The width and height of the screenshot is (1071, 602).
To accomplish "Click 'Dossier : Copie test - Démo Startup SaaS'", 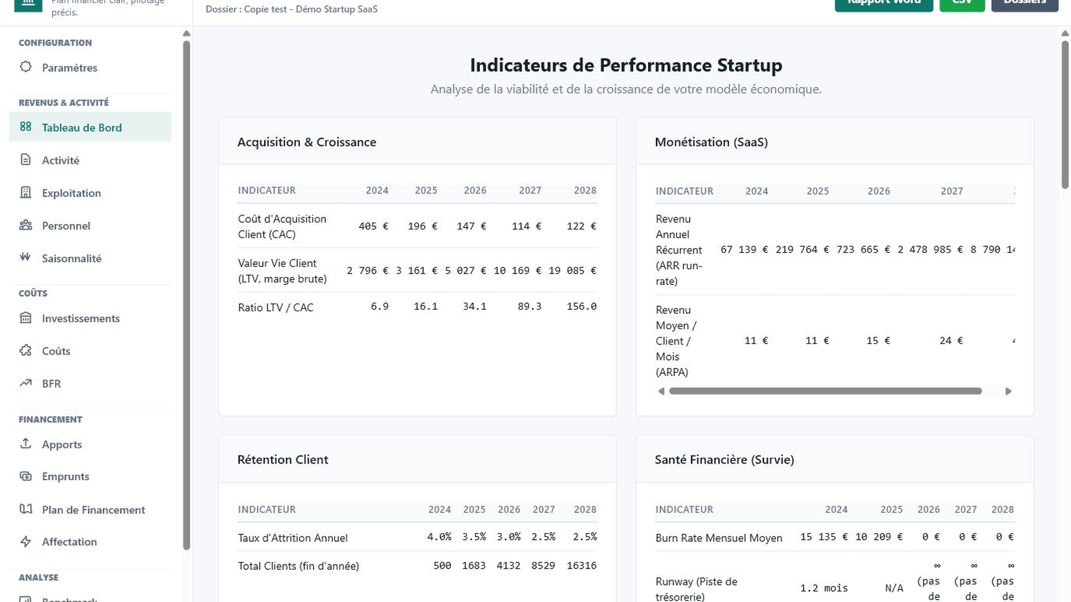I will point(291,9).
